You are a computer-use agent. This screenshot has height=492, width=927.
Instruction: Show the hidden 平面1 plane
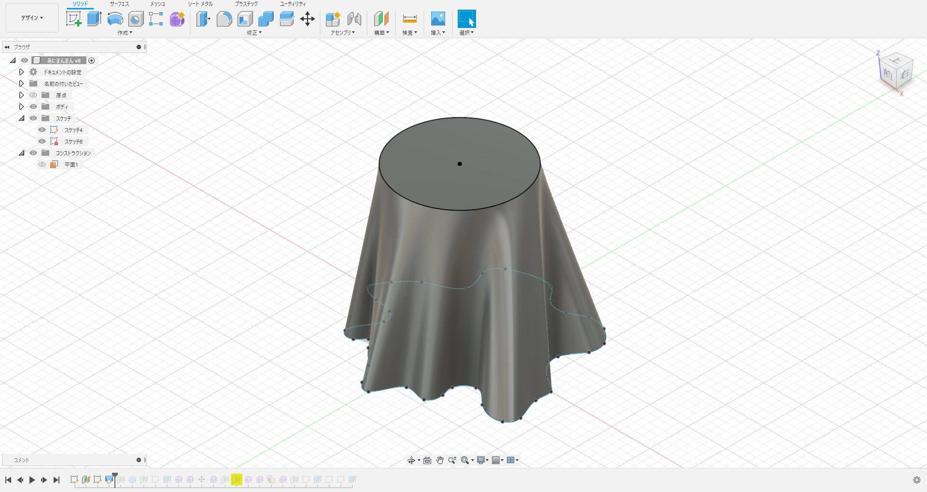(x=42, y=164)
